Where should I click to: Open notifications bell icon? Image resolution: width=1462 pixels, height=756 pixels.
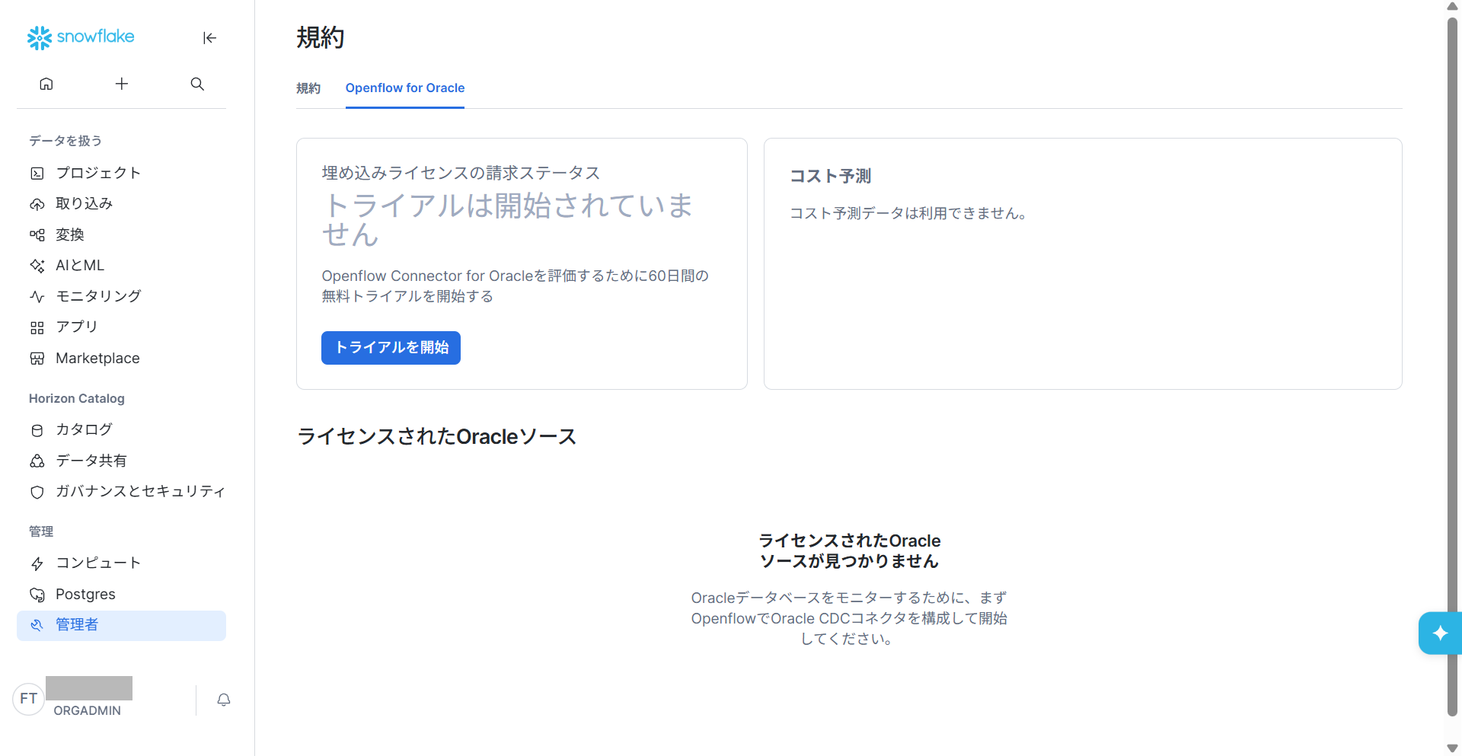click(x=224, y=700)
